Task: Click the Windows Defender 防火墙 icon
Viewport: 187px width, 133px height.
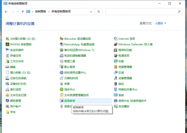Action: click(116, 44)
